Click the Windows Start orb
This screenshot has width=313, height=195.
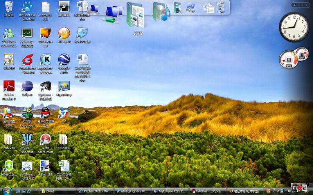pos(7,191)
